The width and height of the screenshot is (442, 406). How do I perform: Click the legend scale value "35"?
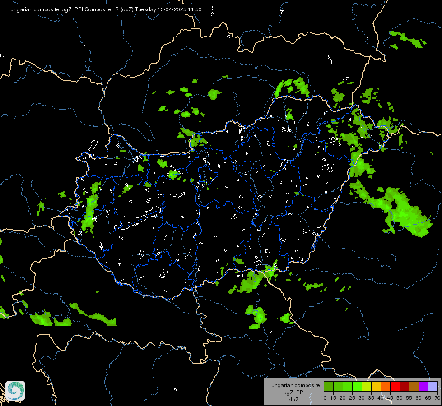point(371,398)
